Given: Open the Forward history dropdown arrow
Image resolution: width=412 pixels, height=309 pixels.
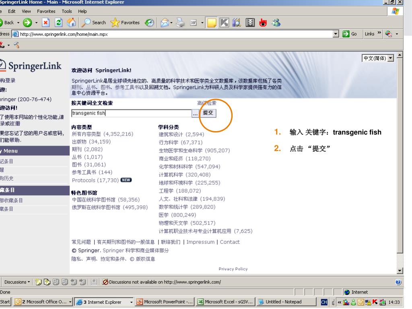Looking at the screenshot, I should point(36,23).
